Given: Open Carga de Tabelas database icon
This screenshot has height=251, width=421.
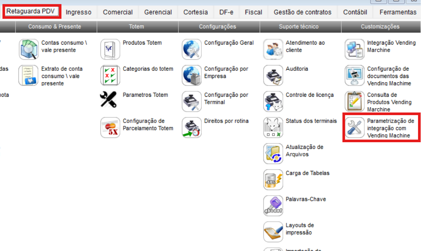Looking at the screenshot, I should (273, 179).
